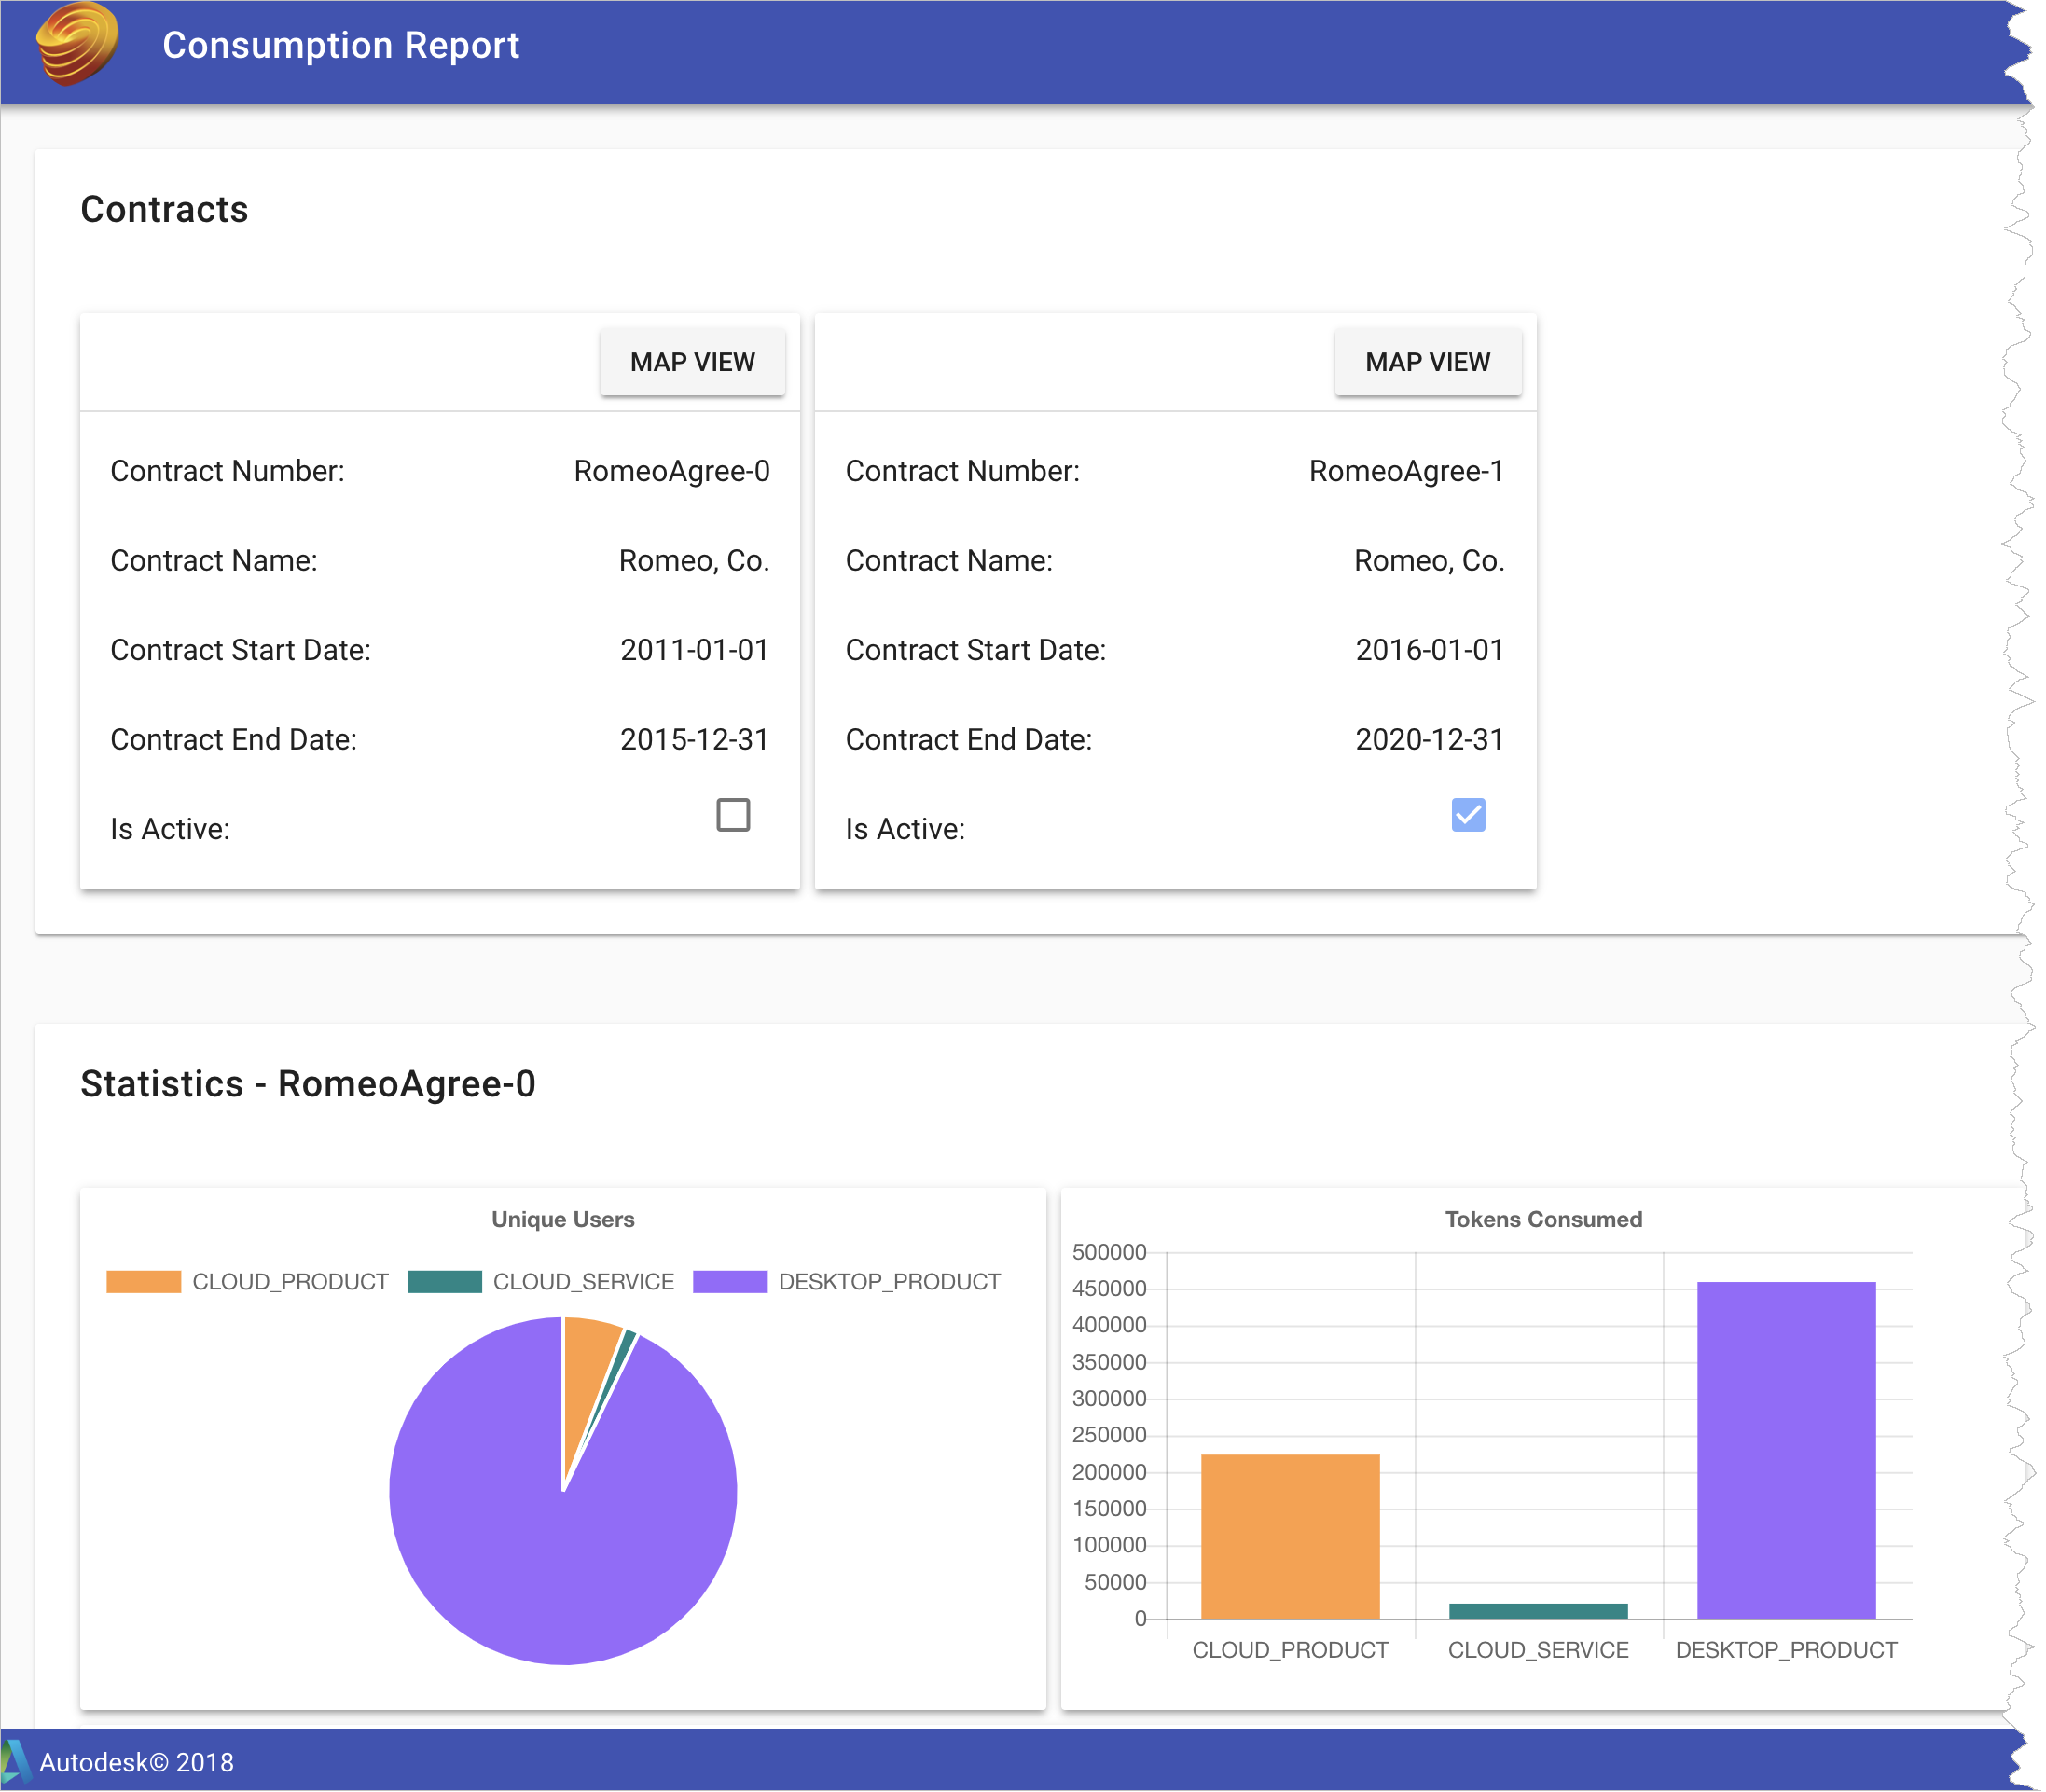Open MAP VIEW for contract RomeoAgree-1

click(x=1427, y=361)
